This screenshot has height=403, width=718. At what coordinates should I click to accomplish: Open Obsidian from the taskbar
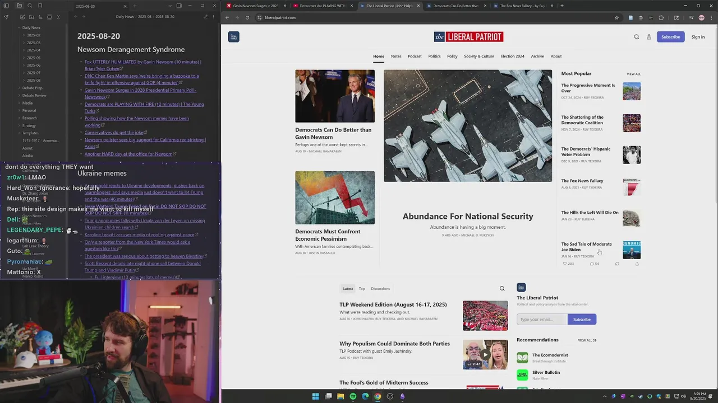pos(402,396)
